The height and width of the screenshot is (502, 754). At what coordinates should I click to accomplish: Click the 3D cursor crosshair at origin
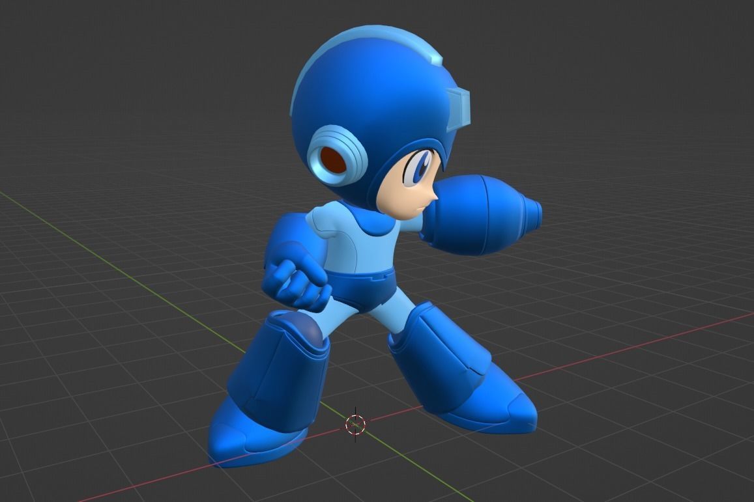tap(355, 425)
